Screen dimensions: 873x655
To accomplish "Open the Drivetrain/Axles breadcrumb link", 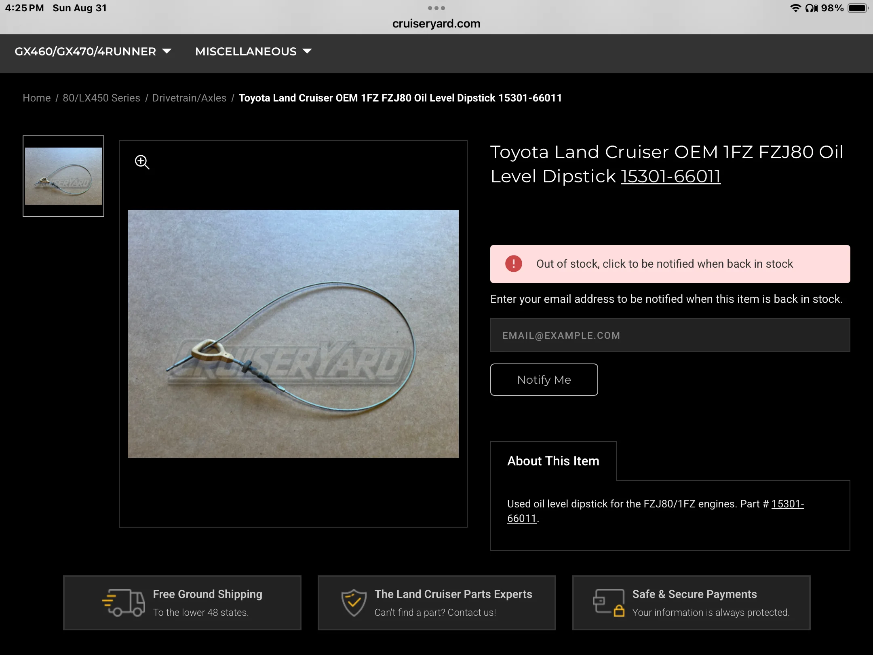I will tap(189, 98).
